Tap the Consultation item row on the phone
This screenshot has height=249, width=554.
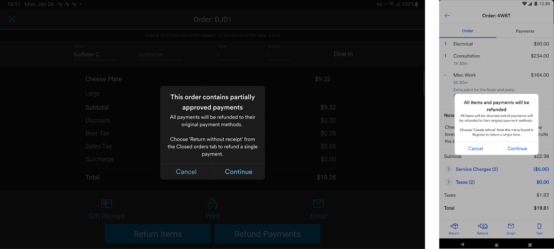tap(496, 59)
